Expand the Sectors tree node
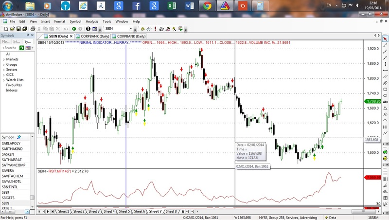The width and height of the screenshot is (389, 220). pyautogui.click(x=4, y=70)
